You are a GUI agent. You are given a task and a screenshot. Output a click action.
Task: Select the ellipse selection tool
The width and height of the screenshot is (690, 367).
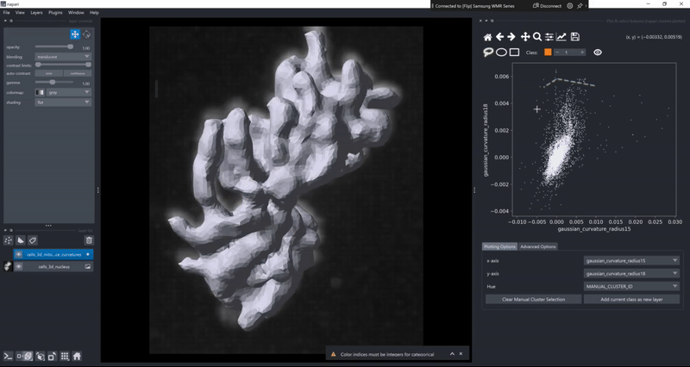coord(501,53)
